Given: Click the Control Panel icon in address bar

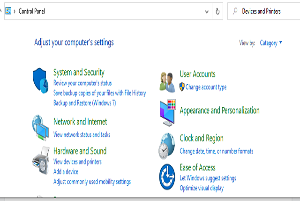Looking at the screenshot, I should click(x=8, y=11).
